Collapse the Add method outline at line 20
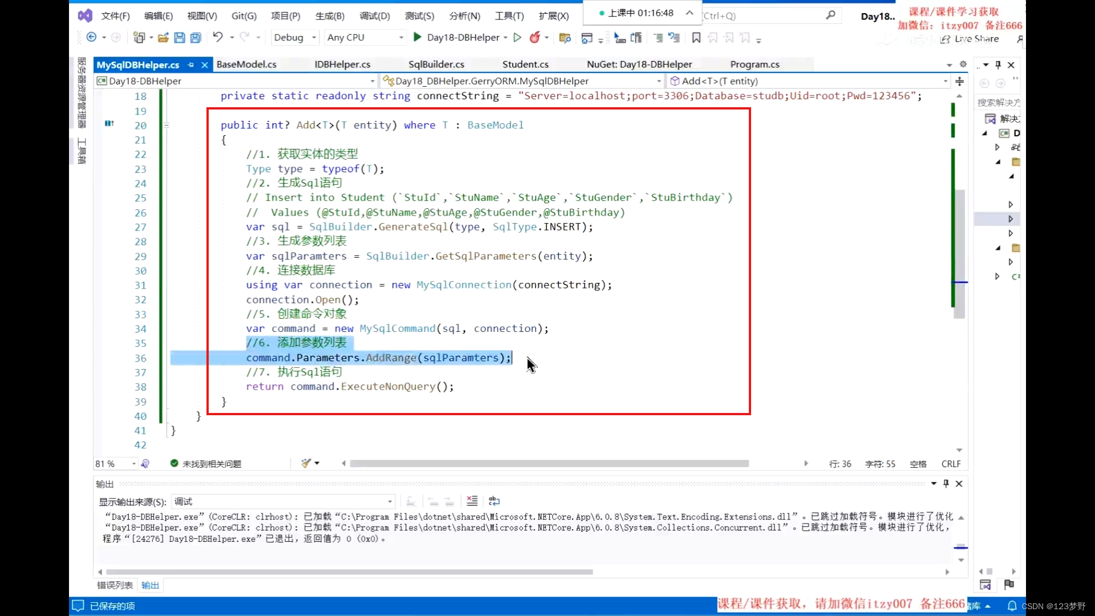Viewport: 1095px width, 616px height. click(x=167, y=125)
